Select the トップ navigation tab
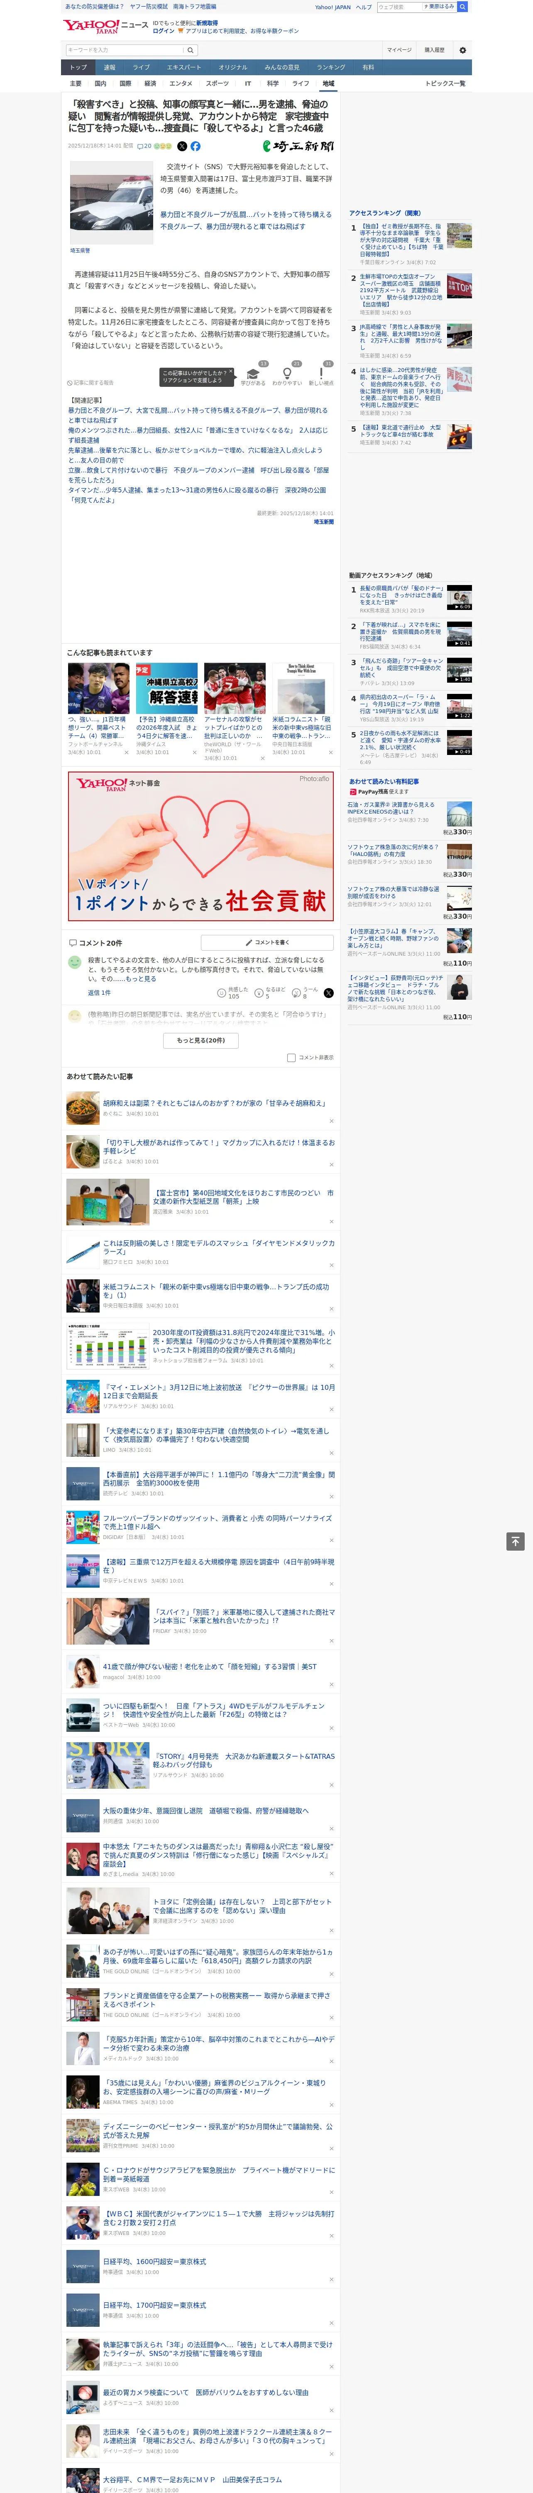 [x=78, y=67]
